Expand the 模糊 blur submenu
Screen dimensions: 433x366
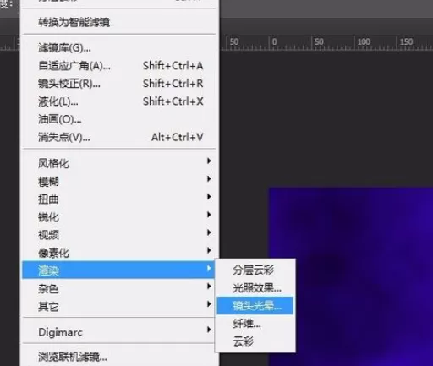(x=119, y=181)
